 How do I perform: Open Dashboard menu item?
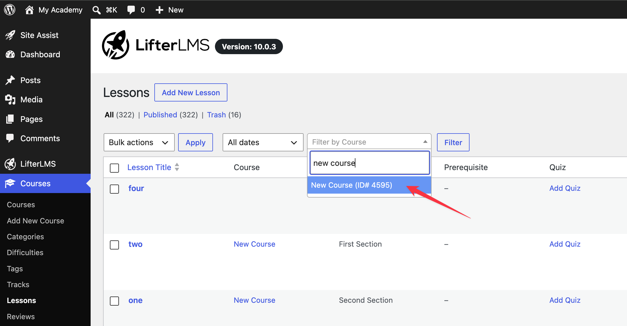[x=40, y=54]
